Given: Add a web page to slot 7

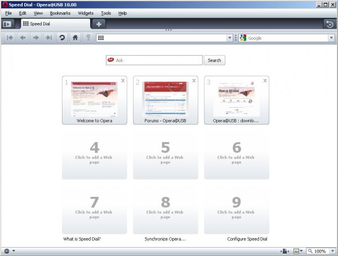Looking at the screenshot, I should click(95, 210).
